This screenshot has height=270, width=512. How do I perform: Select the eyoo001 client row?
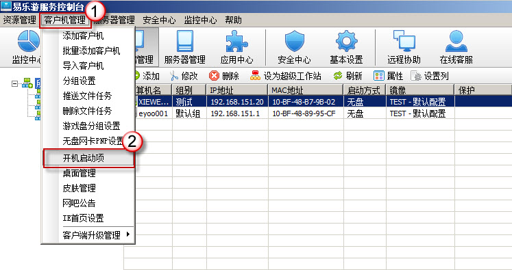pyautogui.click(x=318, y=113)
